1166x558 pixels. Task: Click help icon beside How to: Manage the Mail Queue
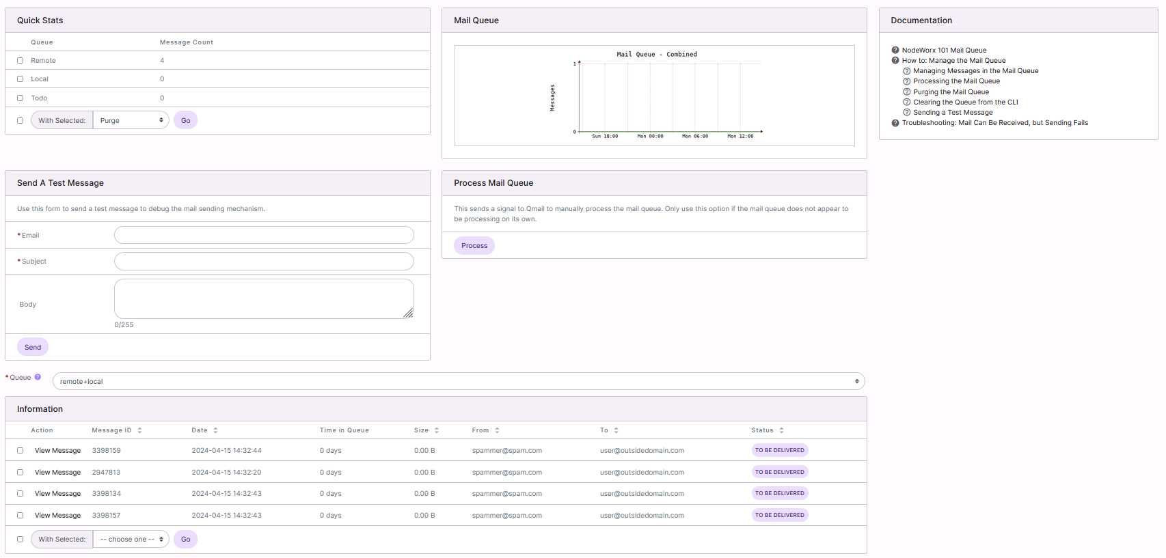[x=895, y=60]
